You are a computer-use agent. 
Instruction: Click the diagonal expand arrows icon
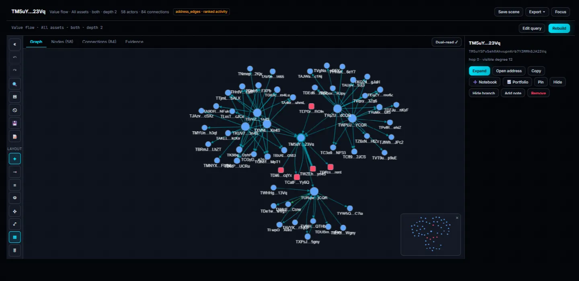(x=15, y=224)
